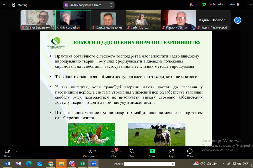Click the Адреса address input field
The width and height of the screenshot is (253, 168).
tap(146, 164)
